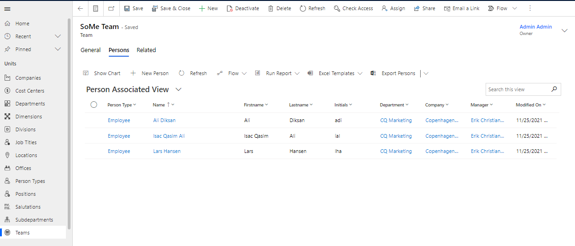Click the Save disk icon
This screenshot has height=246, width=575.
point(127,8)
